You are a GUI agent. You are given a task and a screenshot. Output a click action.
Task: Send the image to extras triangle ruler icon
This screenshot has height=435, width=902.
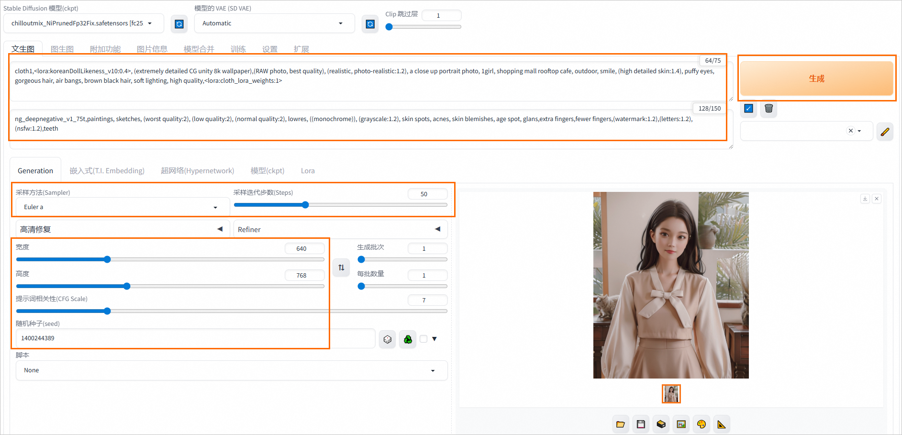pos(722,424)
